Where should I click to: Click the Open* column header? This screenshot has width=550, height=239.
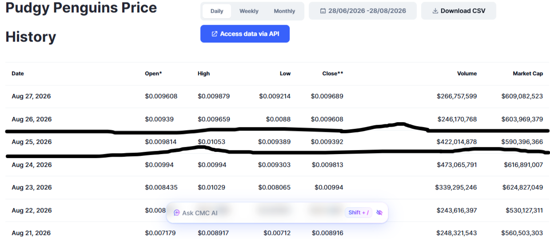pyautogui.click(x=153, y=73)
